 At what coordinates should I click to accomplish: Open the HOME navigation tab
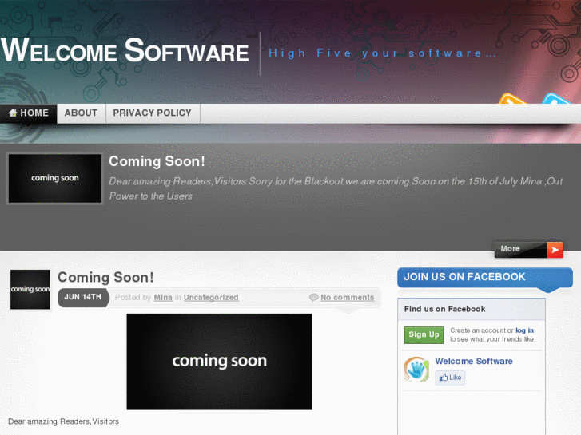tap(29, 113)
